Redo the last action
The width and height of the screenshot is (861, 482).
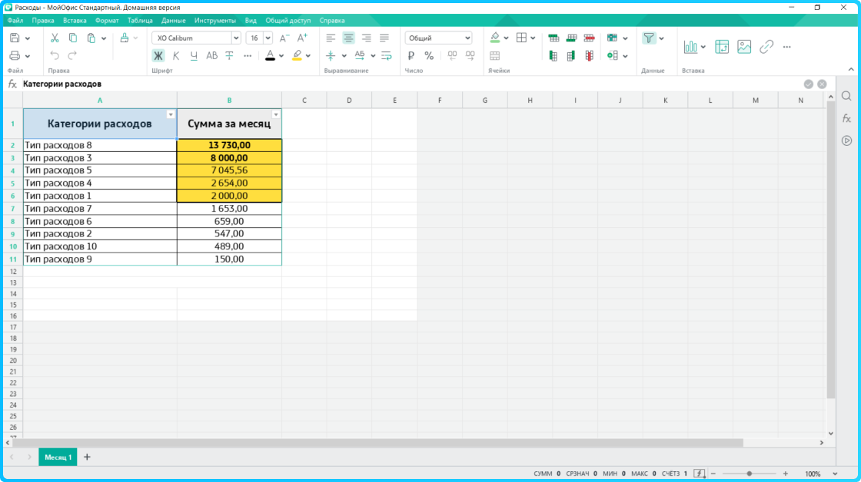(72, 55)
